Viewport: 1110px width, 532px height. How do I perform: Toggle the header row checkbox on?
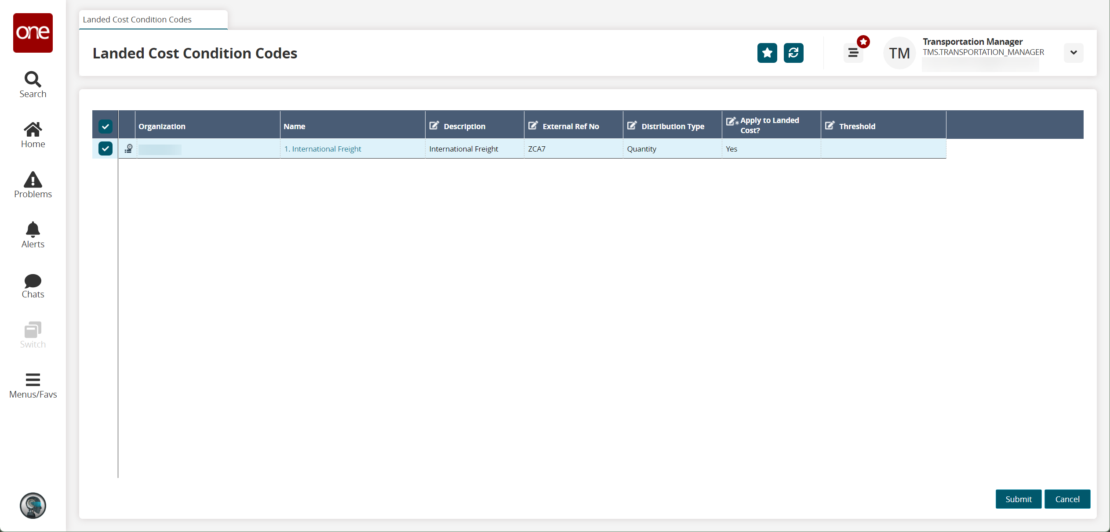(106, 126)
